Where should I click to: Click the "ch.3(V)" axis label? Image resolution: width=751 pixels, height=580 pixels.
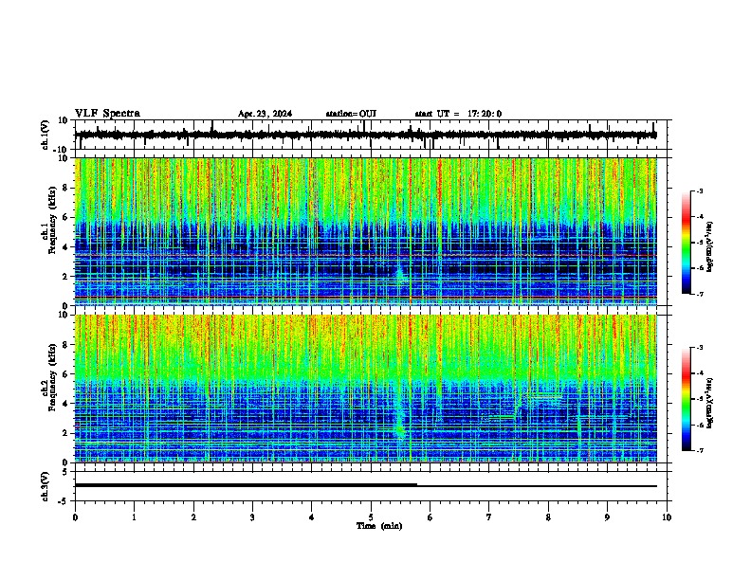click(x=45, y=487)
